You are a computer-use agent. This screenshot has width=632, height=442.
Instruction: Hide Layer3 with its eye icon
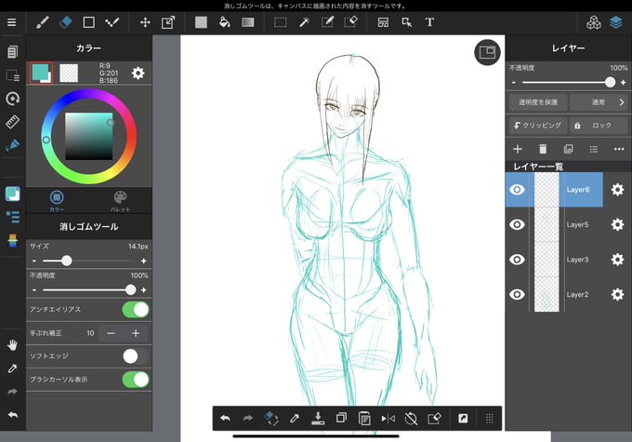517,259
